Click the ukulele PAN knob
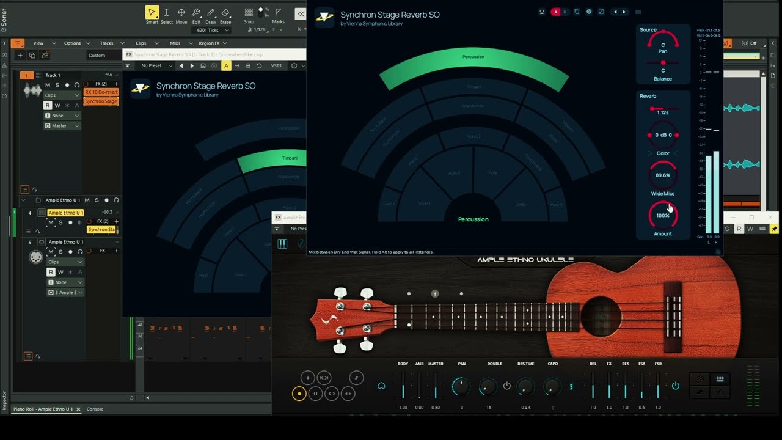 (461, 386)
